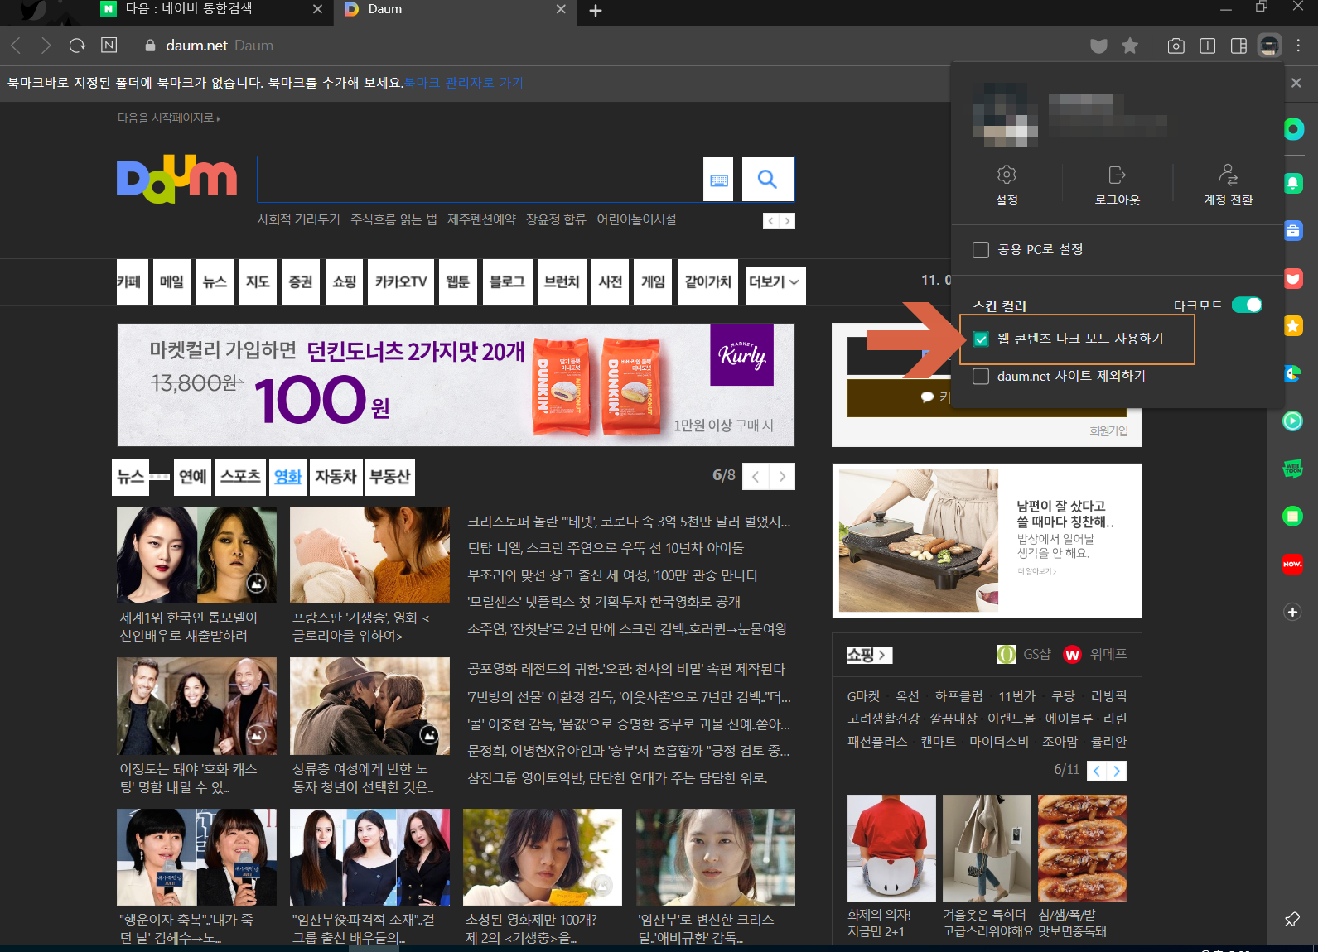Open the blue calendar sidebar icon
Screen dimensions: 1318x952
[1293, 231]
